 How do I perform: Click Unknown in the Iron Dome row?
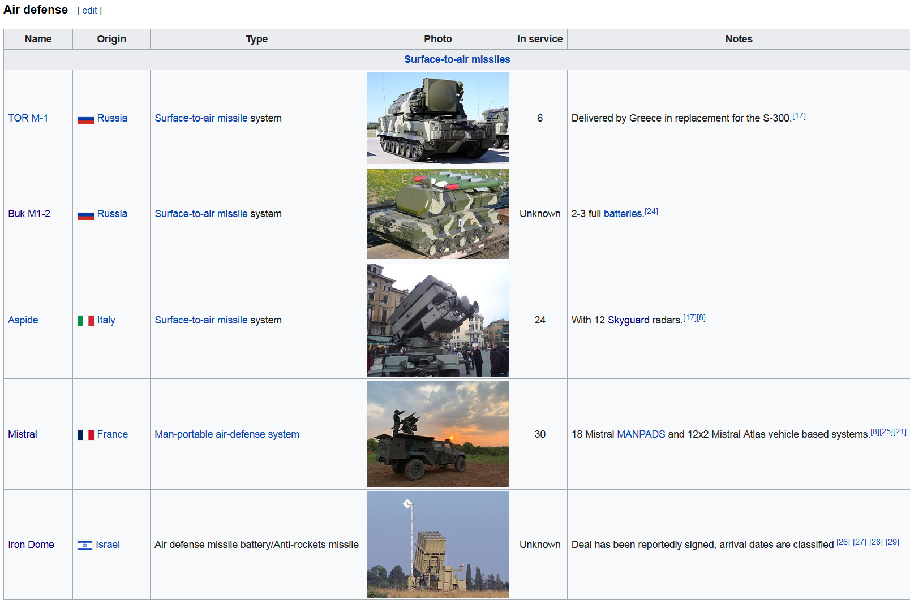tap(540, 545)
